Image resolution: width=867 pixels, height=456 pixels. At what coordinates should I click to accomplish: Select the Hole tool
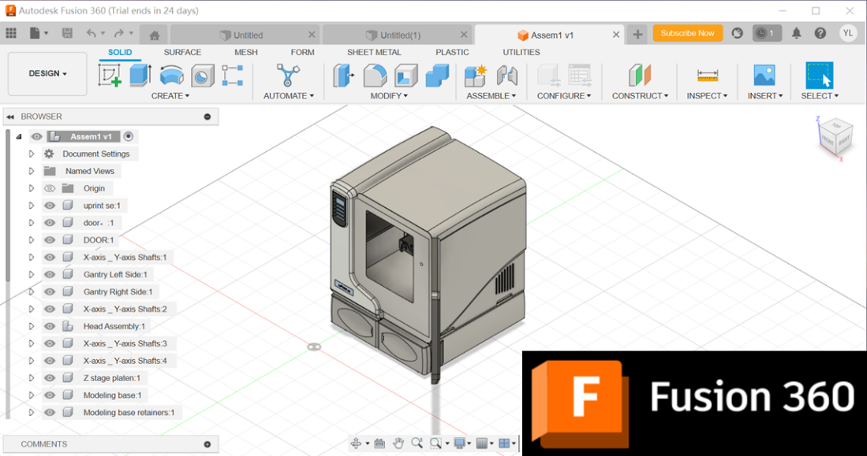(x=203, y=75)
